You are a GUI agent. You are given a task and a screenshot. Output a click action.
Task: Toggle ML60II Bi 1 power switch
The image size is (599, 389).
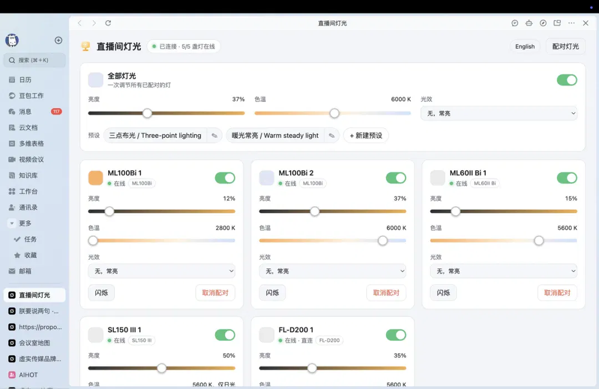(567, 178)
